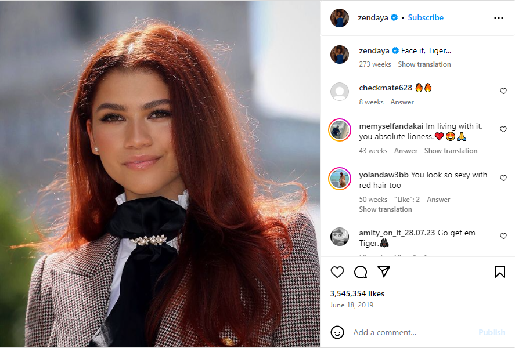Like memyselfandakai's comment
This screenshot has height=348, width=515.
pyautogui.click(x=503, y=129)
